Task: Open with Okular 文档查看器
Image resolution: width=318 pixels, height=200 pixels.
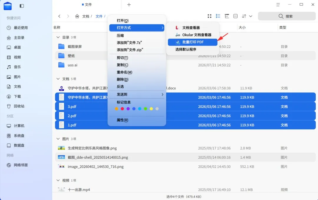Action: pyautogui.click(x=193, y=35)
